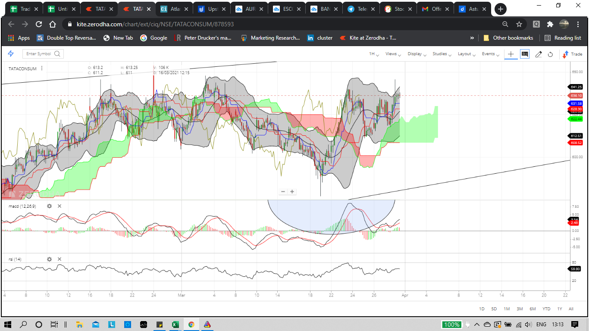589x331 pixels.
Task: Click the symbol search input field
Action: coord(43,54)
